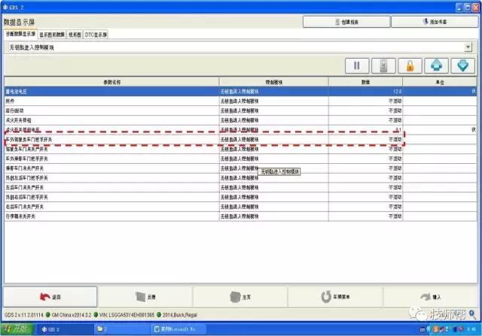Select the 车外乘客车门把手开关 row
This screenshot has height=336, width=482.
240,159
